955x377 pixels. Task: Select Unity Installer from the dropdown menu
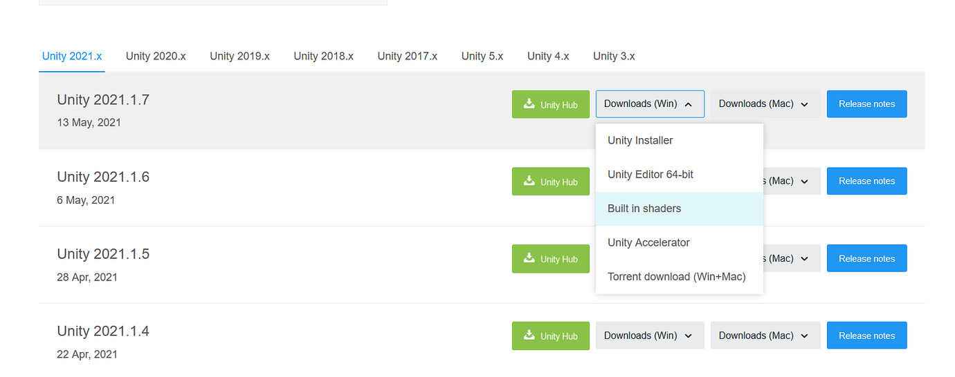[x=640, y=140]
